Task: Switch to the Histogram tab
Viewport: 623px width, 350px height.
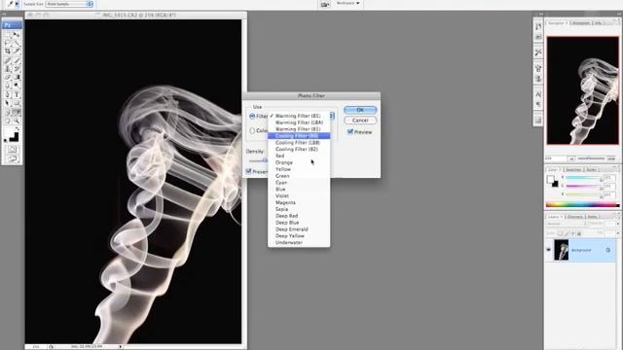Action: click(580, 23)
